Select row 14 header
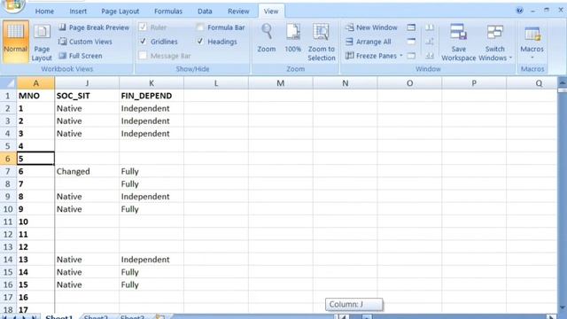 point(8,260)
